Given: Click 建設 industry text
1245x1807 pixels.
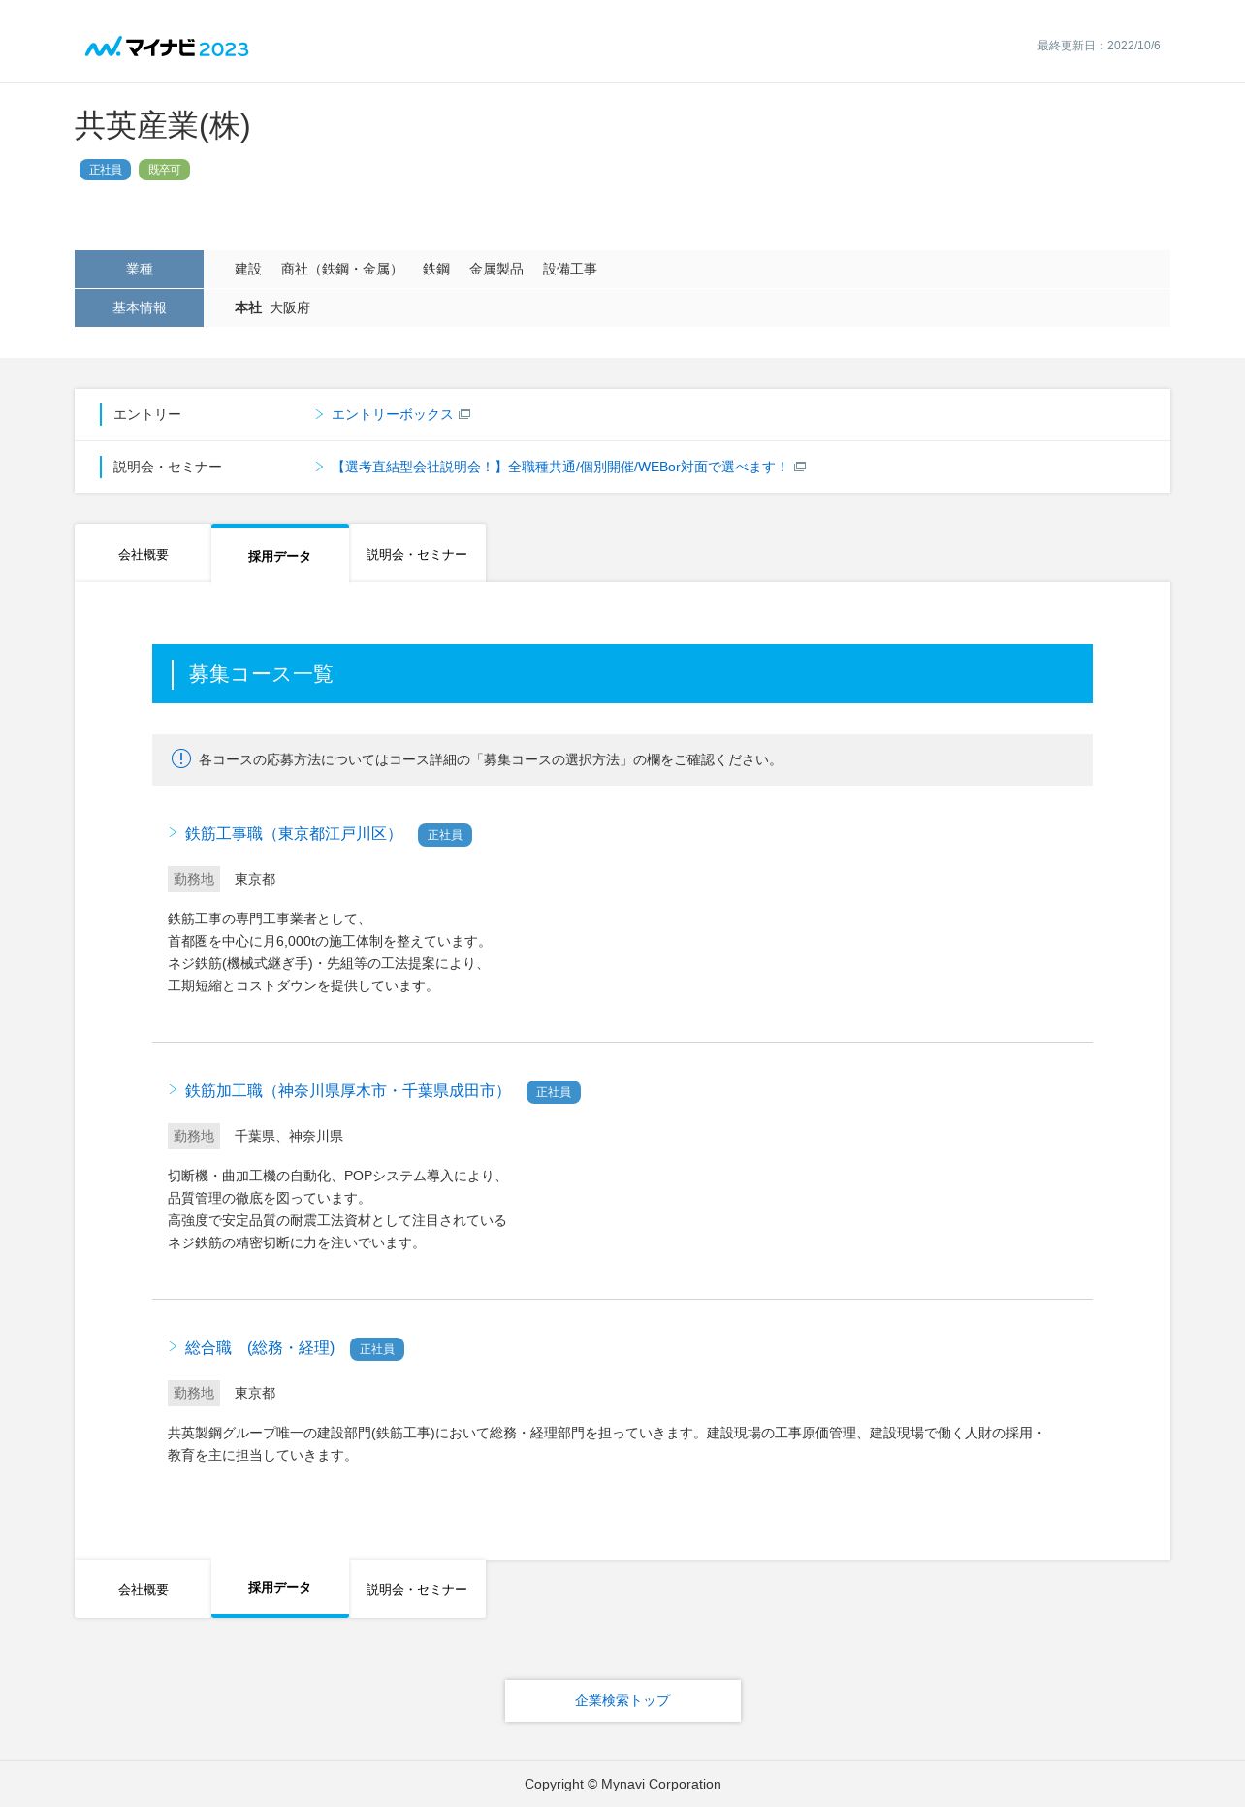Looking at the screenshot, I should [x=248, y=269].
